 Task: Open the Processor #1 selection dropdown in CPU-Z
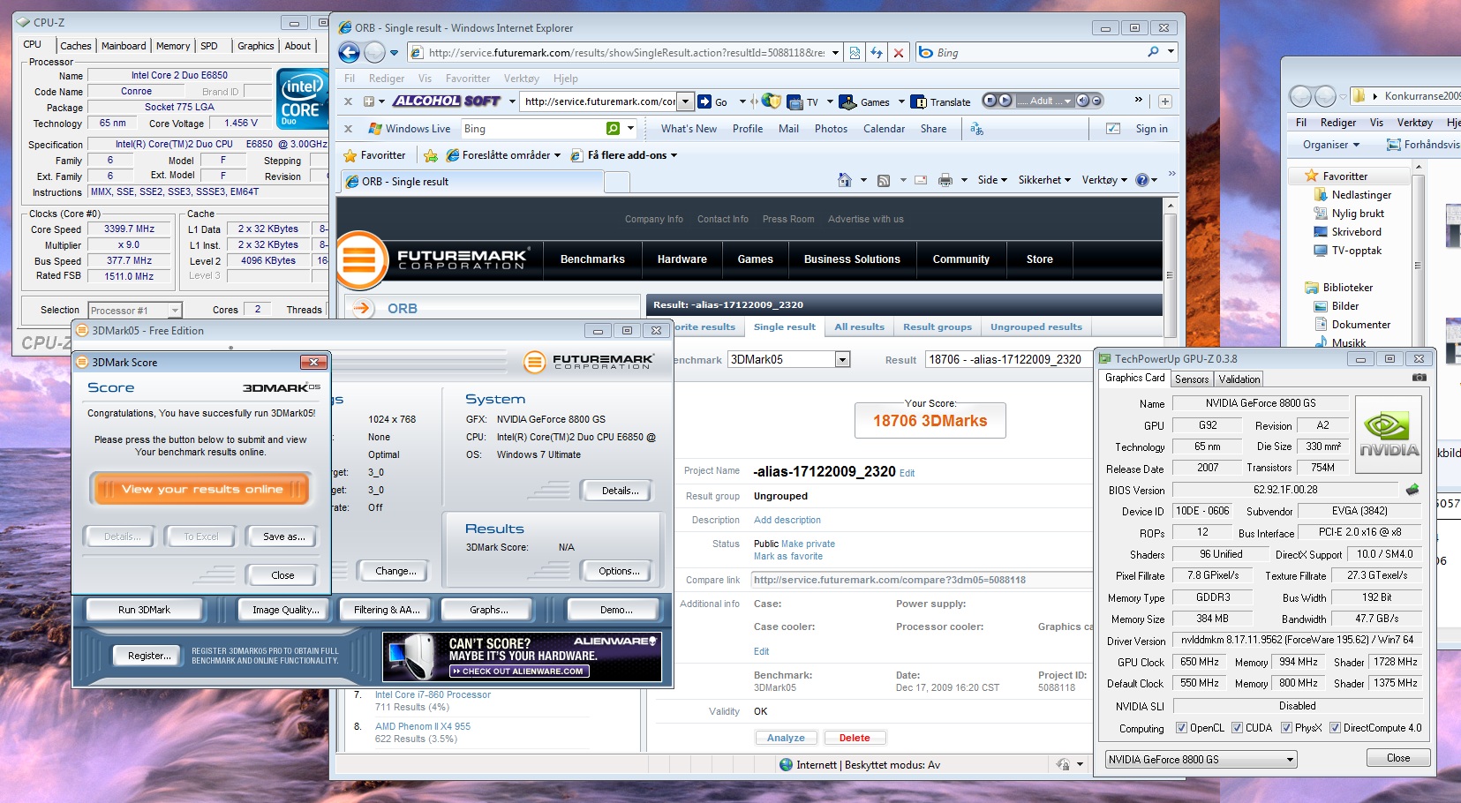pos(135,310)
